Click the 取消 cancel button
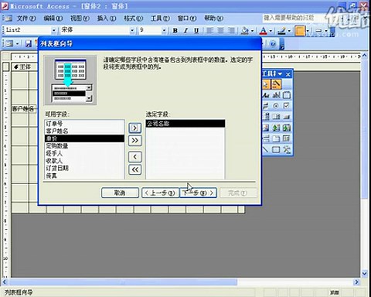The height and width of the screenshot is (297, 371). (120, 193)
